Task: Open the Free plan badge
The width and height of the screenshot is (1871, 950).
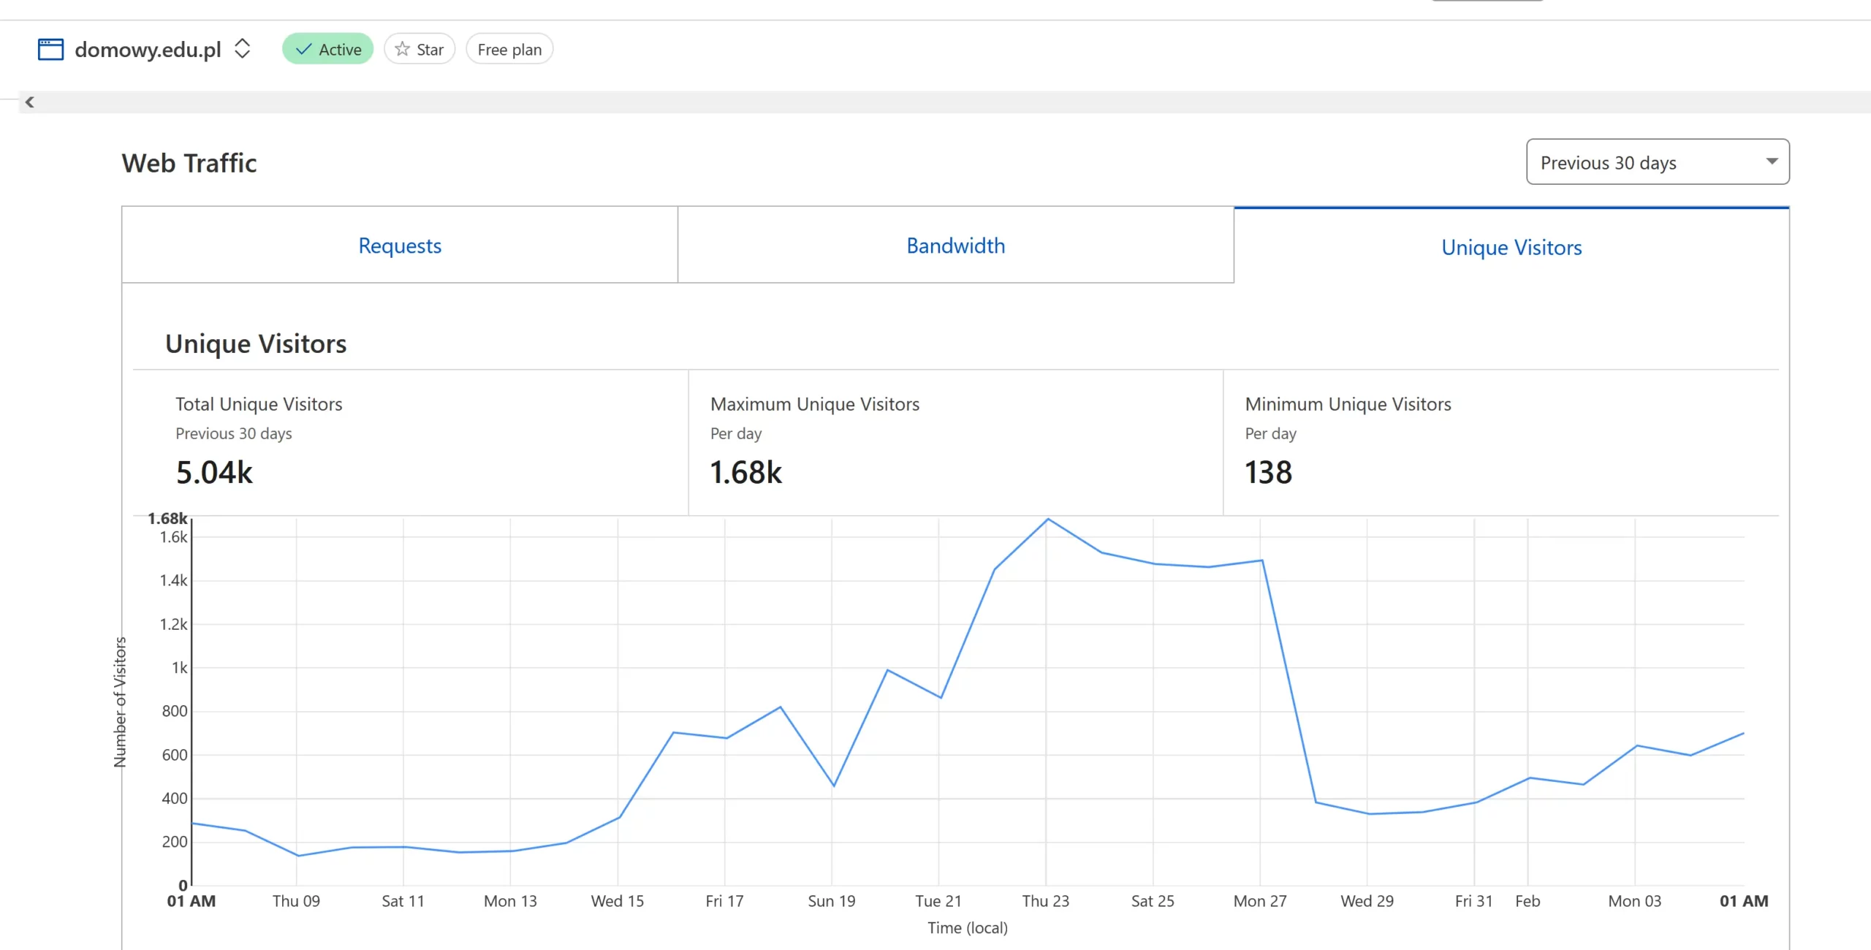Action: (509, 49)
